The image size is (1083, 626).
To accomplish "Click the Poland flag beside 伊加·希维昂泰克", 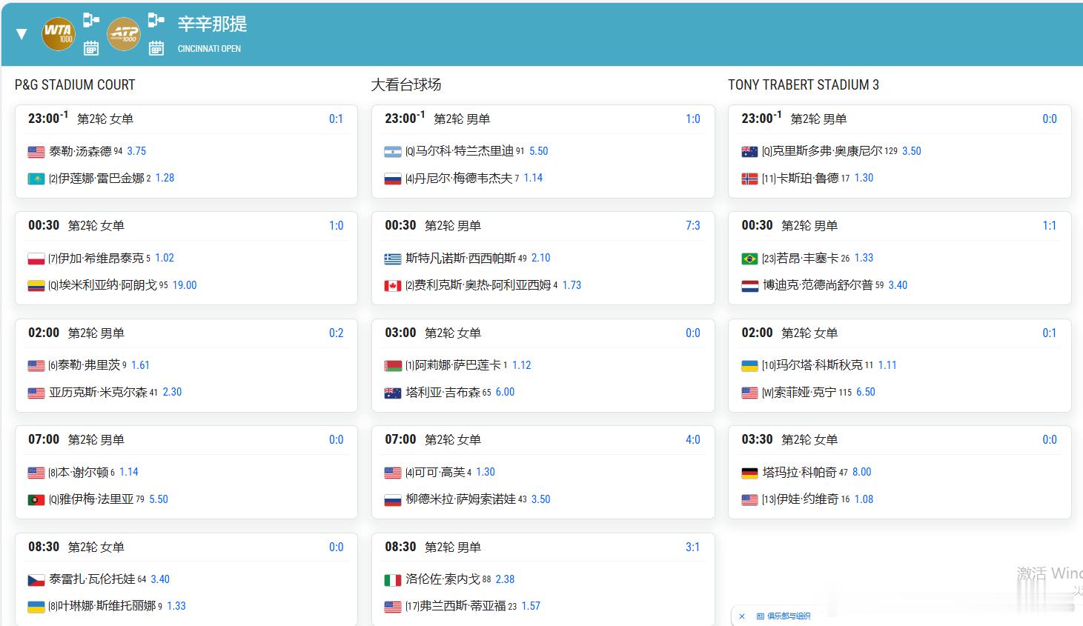I will [36, 259].
